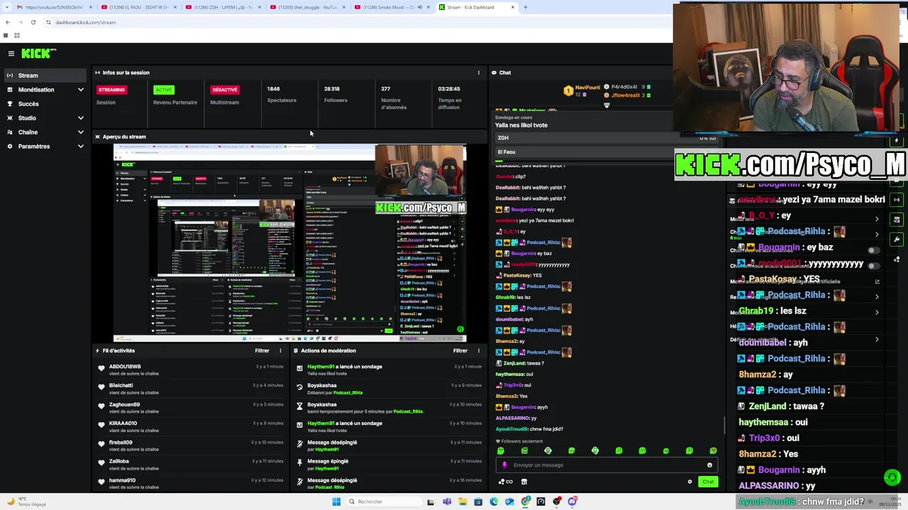Screen dimensions: 908x510
Task: Insert the first green Kick emote
Action: click(x=501, y=450)
